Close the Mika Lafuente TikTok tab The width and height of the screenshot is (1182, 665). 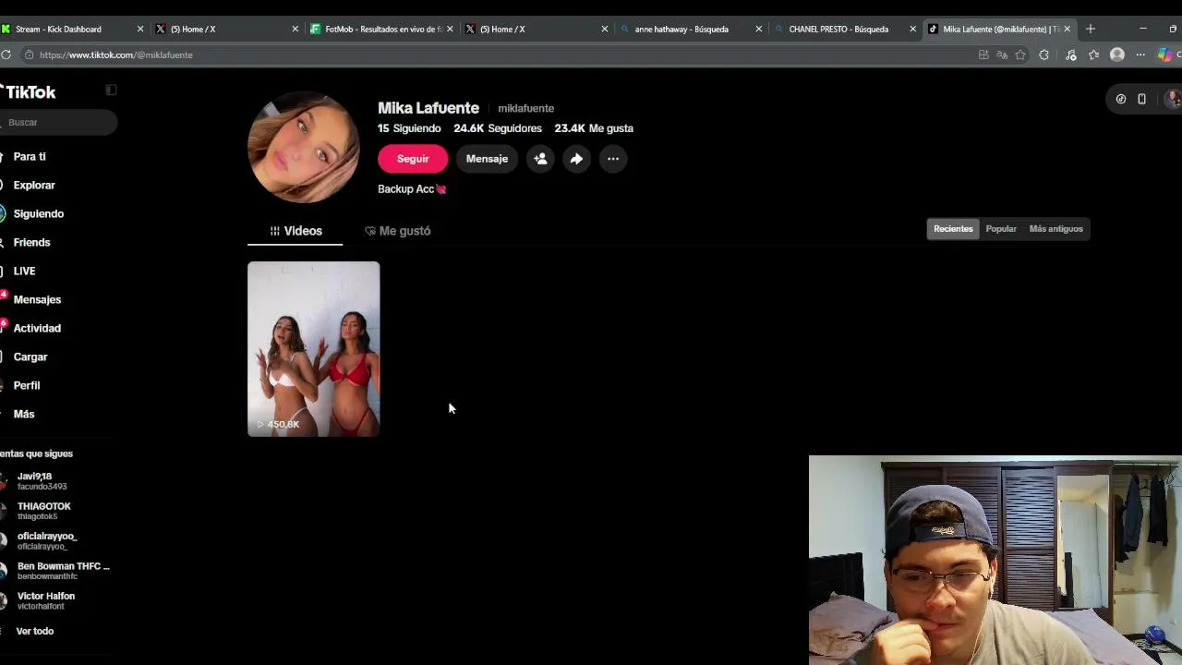click(1067, 29)
